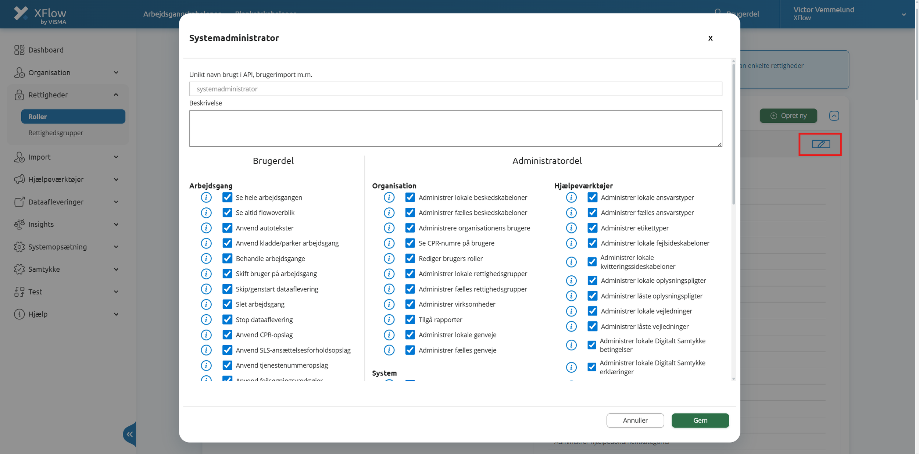Viewport: 919px width, 454px height.
Task: Open info for Administrer virksomheder
Action: point(389,304)
